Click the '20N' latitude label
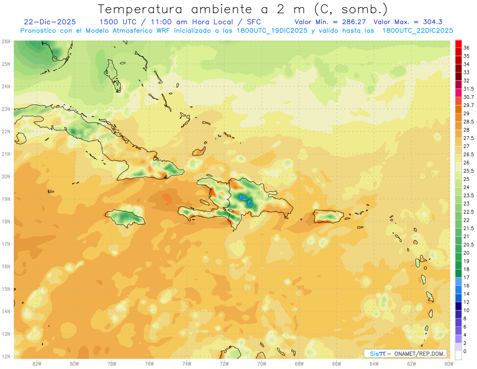The image size is (477, 369). coord(6,176)
